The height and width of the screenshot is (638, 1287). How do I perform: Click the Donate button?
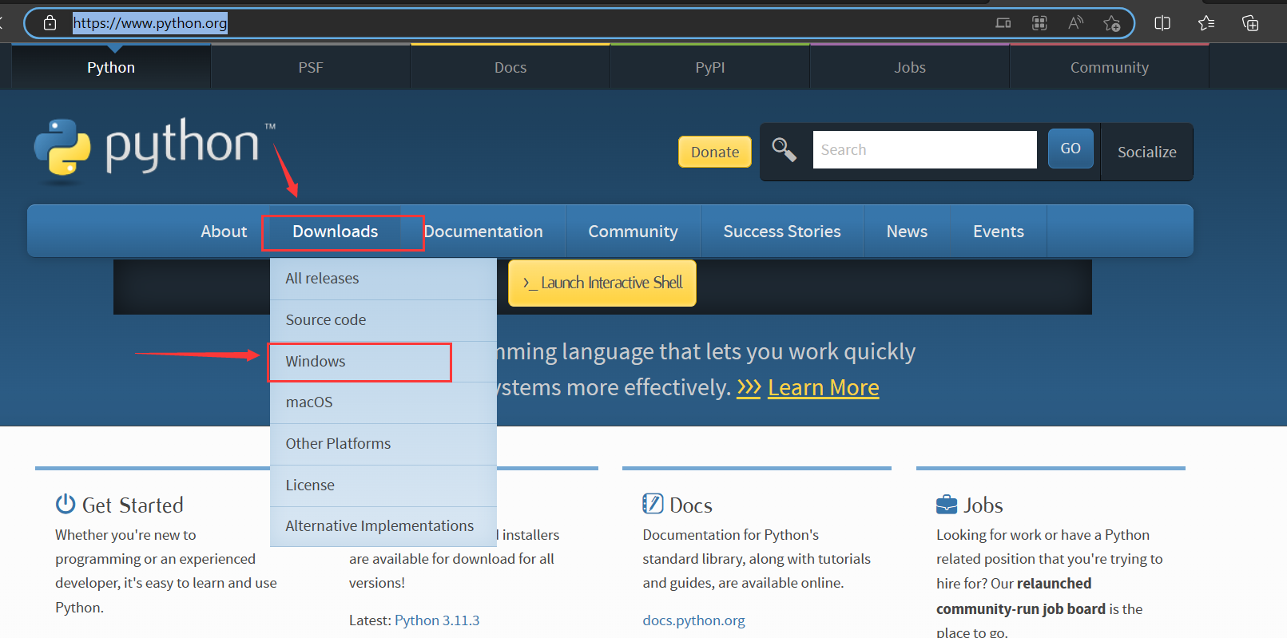(715, 152)
